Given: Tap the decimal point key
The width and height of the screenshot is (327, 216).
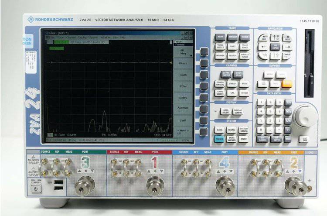Looking at the screenshot, I should [x=270, y=130].
